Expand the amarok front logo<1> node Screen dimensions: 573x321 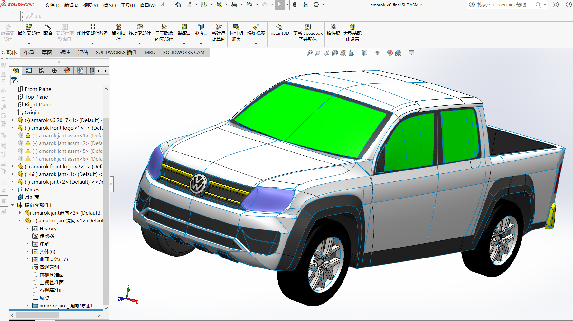tap(13, 128)
